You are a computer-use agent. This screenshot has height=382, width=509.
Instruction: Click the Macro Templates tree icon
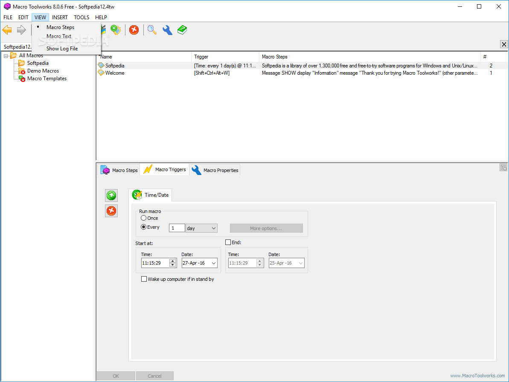click(x=22, y=78)
